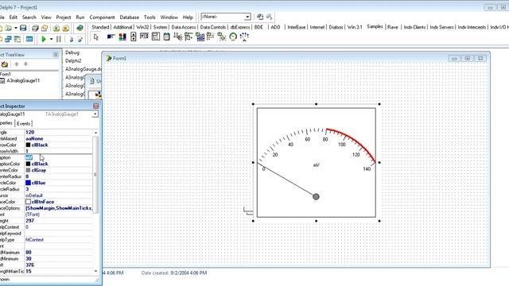Select the last Samples palette component icon
509x286 pixels.
point(244,37)
